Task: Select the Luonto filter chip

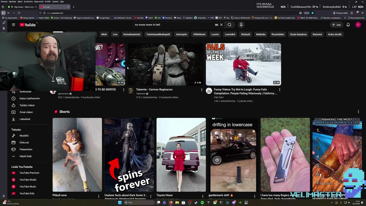Action: click(215, 34)
